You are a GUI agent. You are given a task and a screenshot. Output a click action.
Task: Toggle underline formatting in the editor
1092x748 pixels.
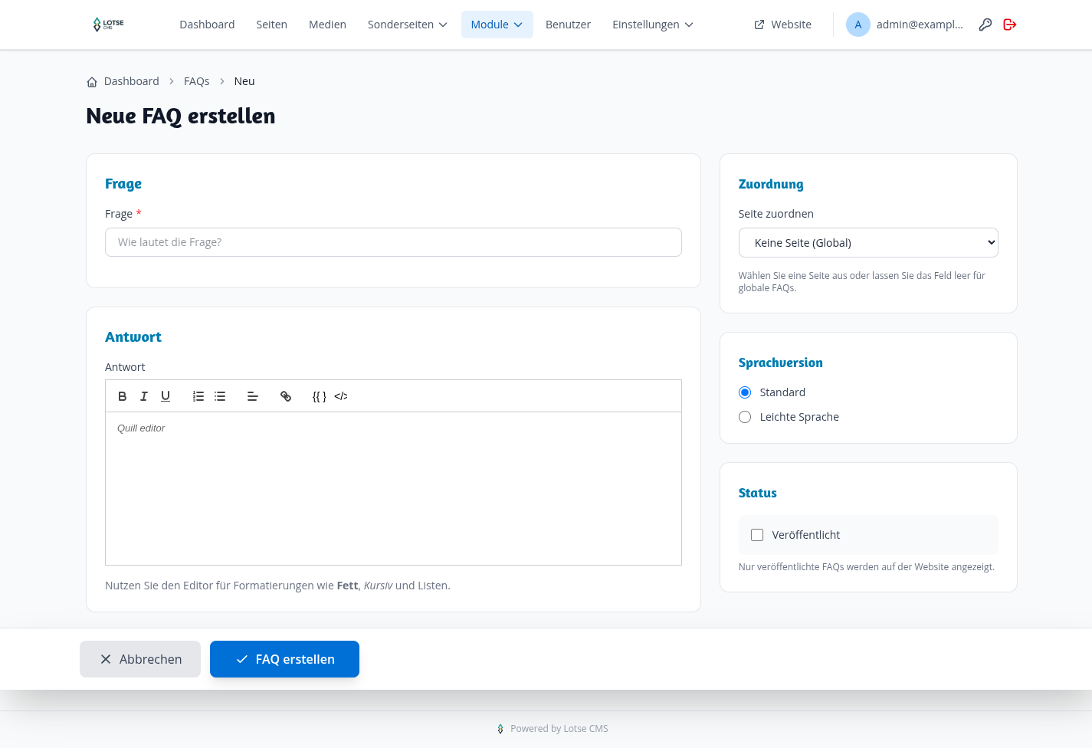point(166,396)
